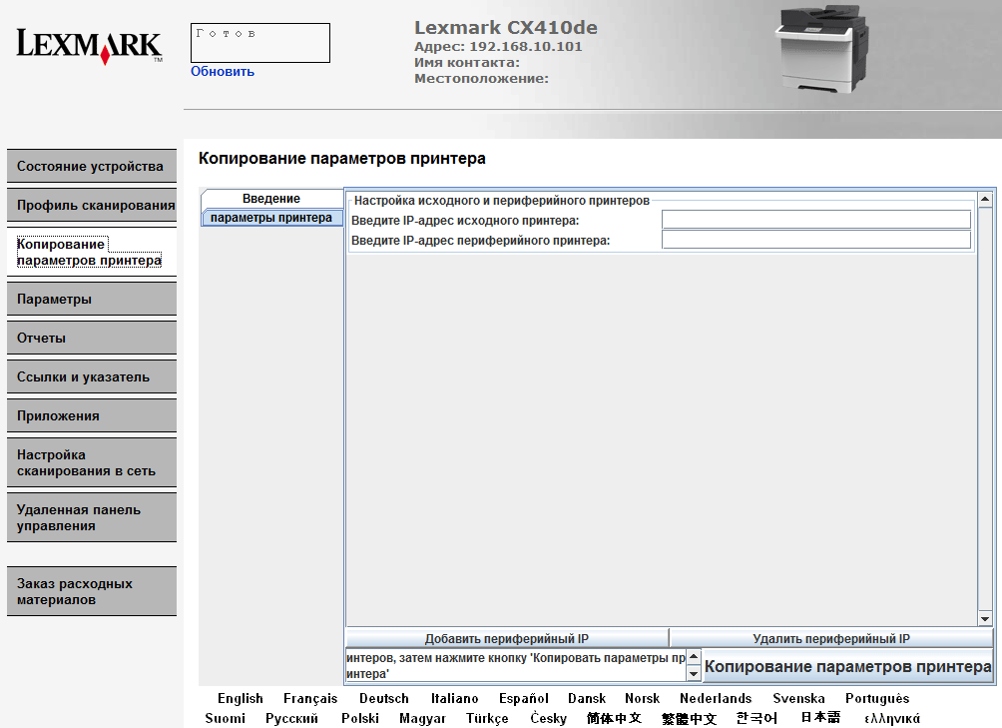Open Удаленная панель управления

pos(92,517)
